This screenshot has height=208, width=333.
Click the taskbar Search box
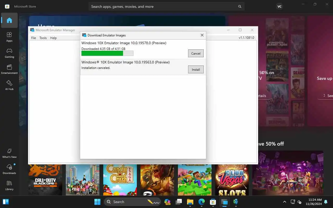click(133, 202)
